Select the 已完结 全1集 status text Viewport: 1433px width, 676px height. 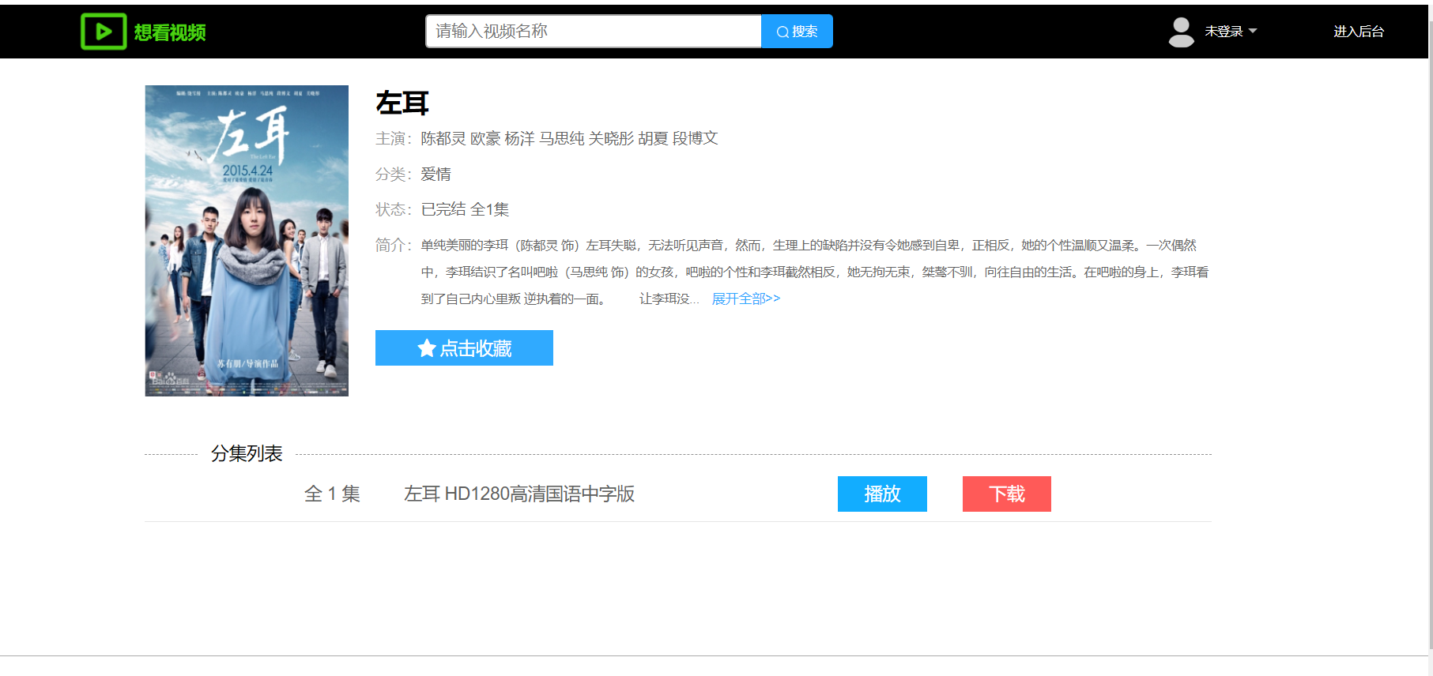pyautogui.click(x=465, y=209)
